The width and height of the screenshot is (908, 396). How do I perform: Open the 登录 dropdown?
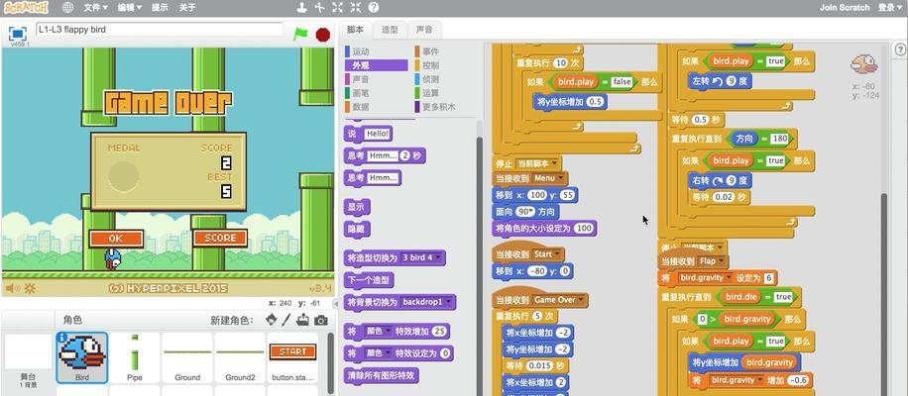[x=889, y=8]
